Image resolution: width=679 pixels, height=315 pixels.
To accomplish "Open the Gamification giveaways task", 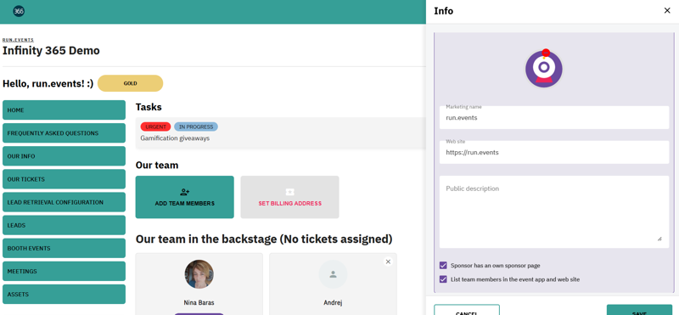I will click(x=175, y=138).
